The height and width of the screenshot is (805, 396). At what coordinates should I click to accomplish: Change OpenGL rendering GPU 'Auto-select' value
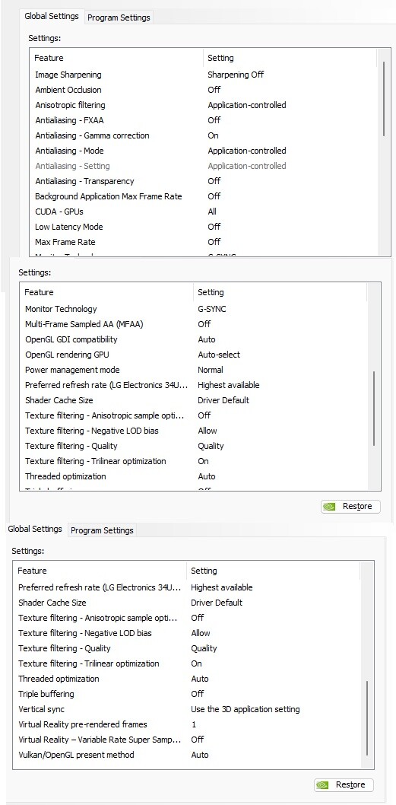click(219, 355)
